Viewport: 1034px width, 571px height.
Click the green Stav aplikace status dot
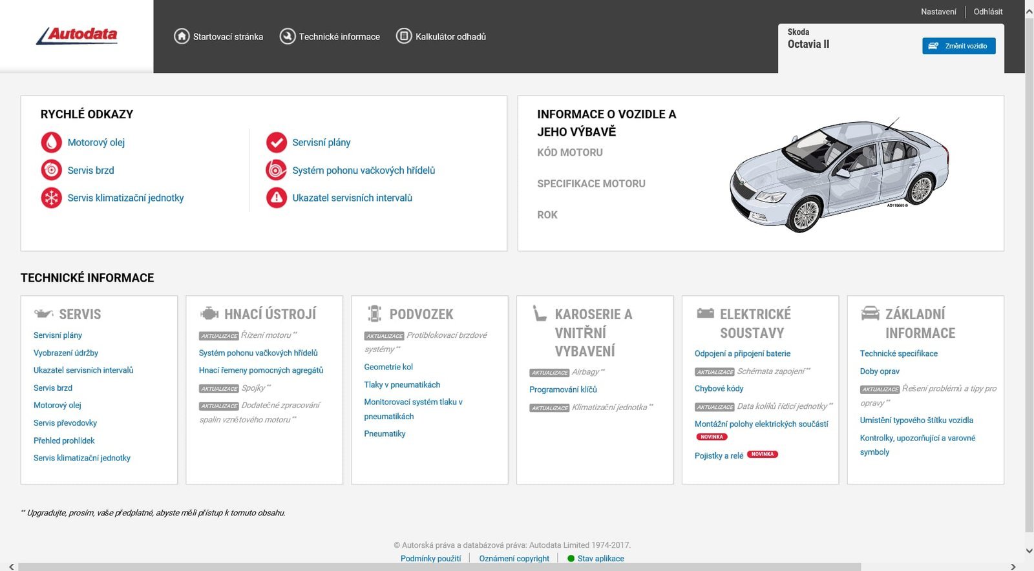click(x=571, y=559)
